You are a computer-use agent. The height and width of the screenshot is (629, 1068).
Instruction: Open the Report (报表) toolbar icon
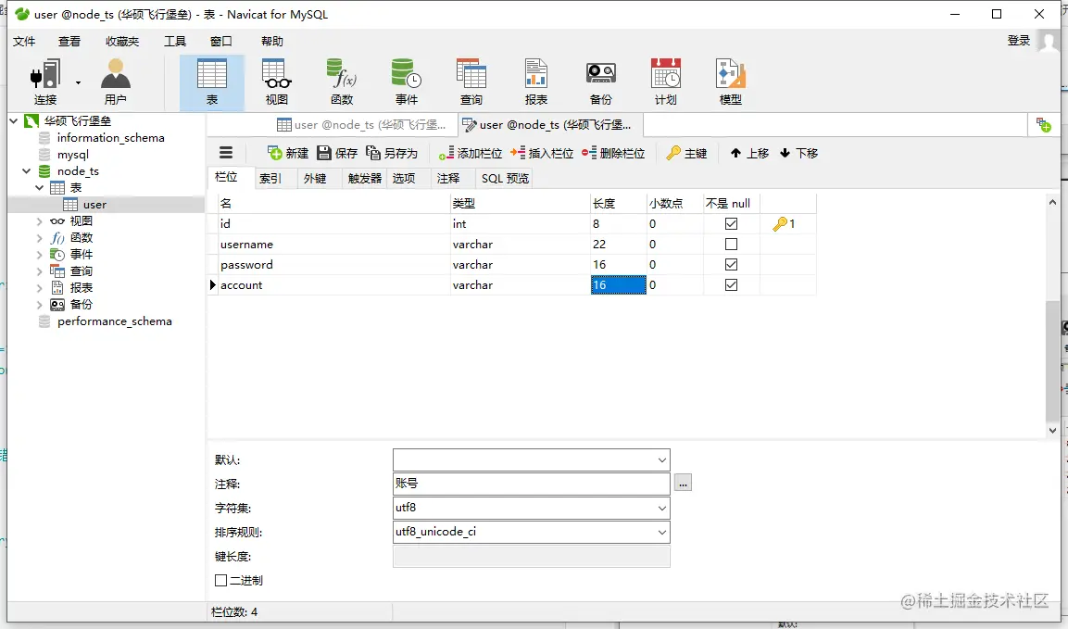[536, 82]
